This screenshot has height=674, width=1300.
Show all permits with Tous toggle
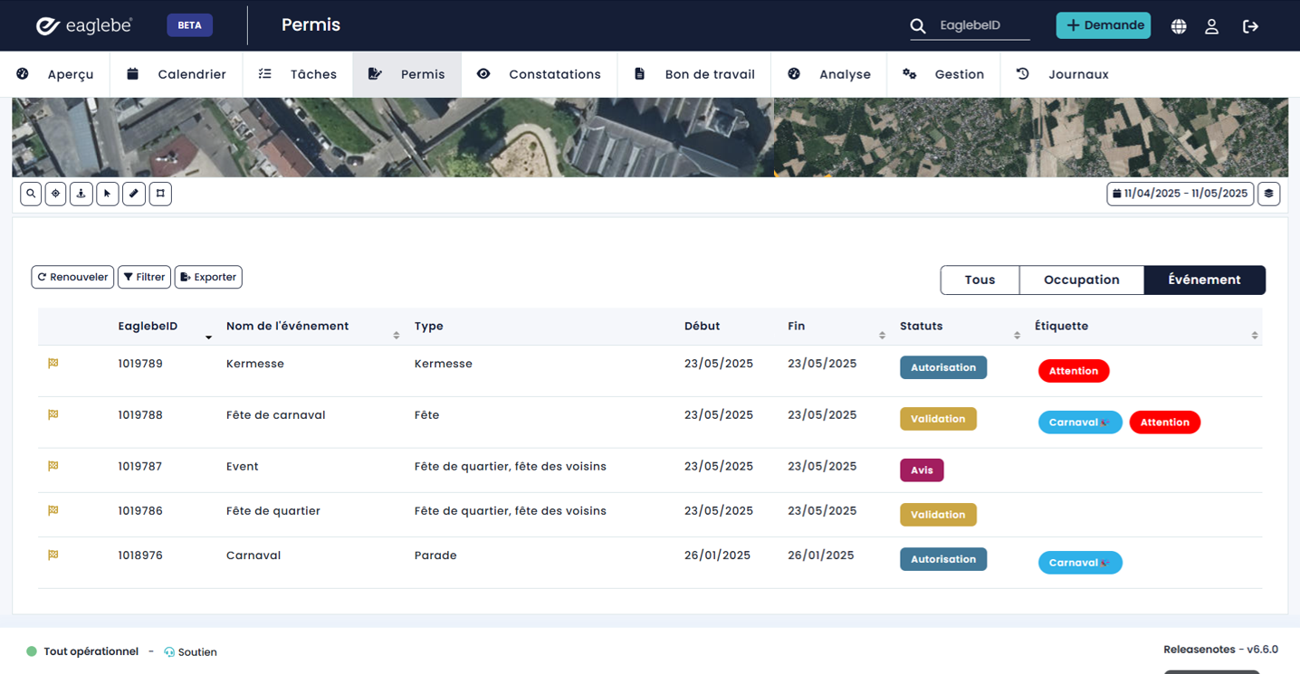point(980,280)
